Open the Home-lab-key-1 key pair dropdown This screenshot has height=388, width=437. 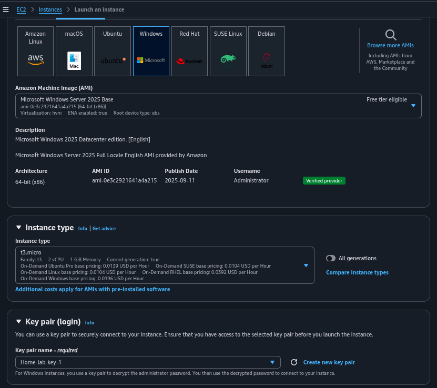point(272,362)
